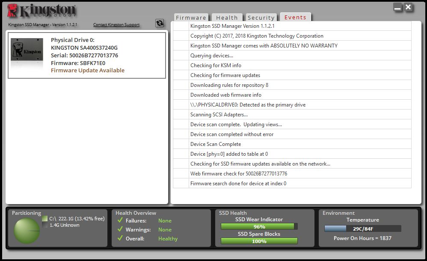The height and width of the screenshot is (261, 427).
Task: Click the Failures 'None' value
Action: tap(165, 220)
